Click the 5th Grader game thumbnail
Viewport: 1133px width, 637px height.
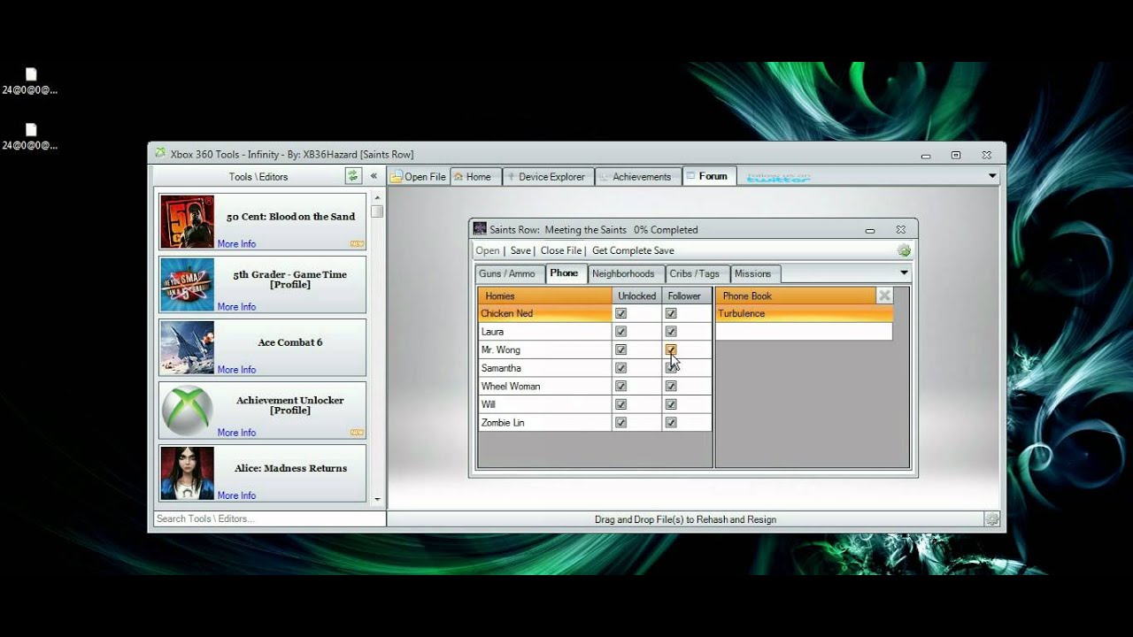pos(187,285)
